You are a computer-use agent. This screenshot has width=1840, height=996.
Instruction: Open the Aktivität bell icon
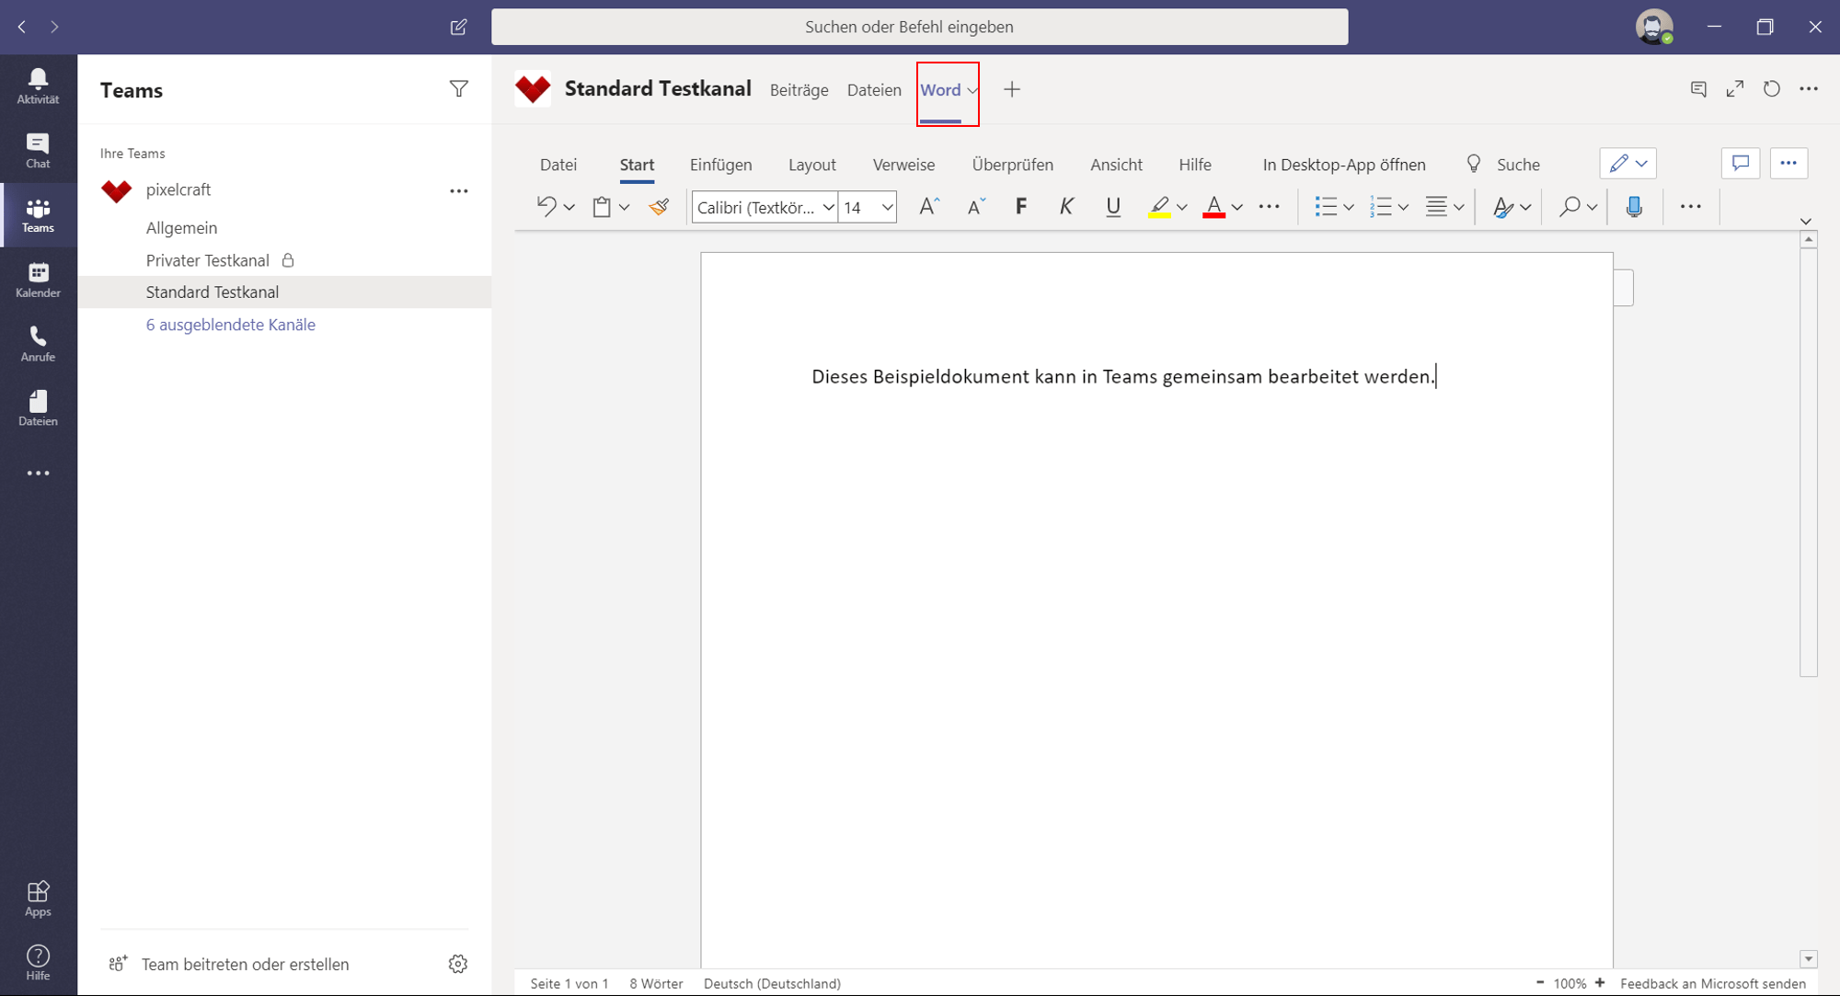(38, 86)
